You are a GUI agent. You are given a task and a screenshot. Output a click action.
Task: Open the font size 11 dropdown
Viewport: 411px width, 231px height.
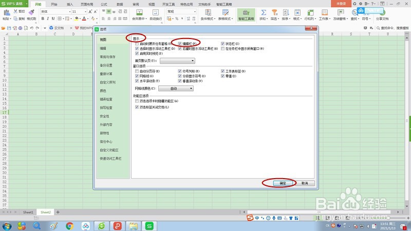click(85, 12)
